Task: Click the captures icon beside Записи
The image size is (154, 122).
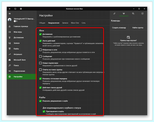Action: pyautogui.click(x=10, y=43)
